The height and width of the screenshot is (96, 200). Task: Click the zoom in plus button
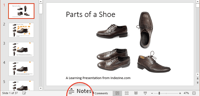tap(180, 93)
